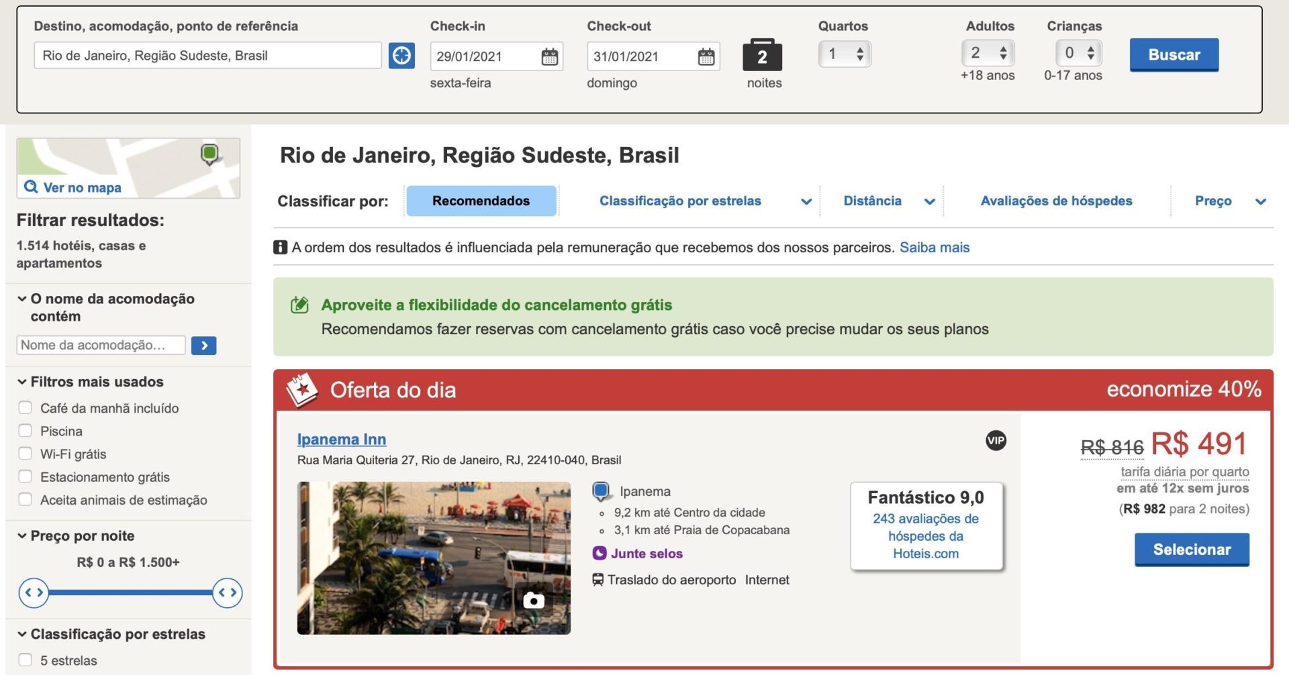
Task: Check Café da manhã incluído filter
Action: click(x=25, y=408)
